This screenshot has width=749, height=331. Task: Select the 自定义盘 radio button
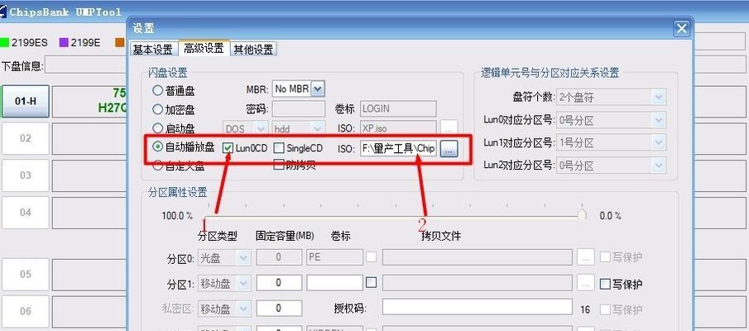(157, 165)
